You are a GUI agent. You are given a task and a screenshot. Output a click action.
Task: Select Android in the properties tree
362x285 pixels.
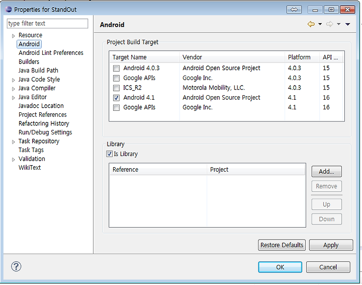pyautogui.click(x=29, y=44)
